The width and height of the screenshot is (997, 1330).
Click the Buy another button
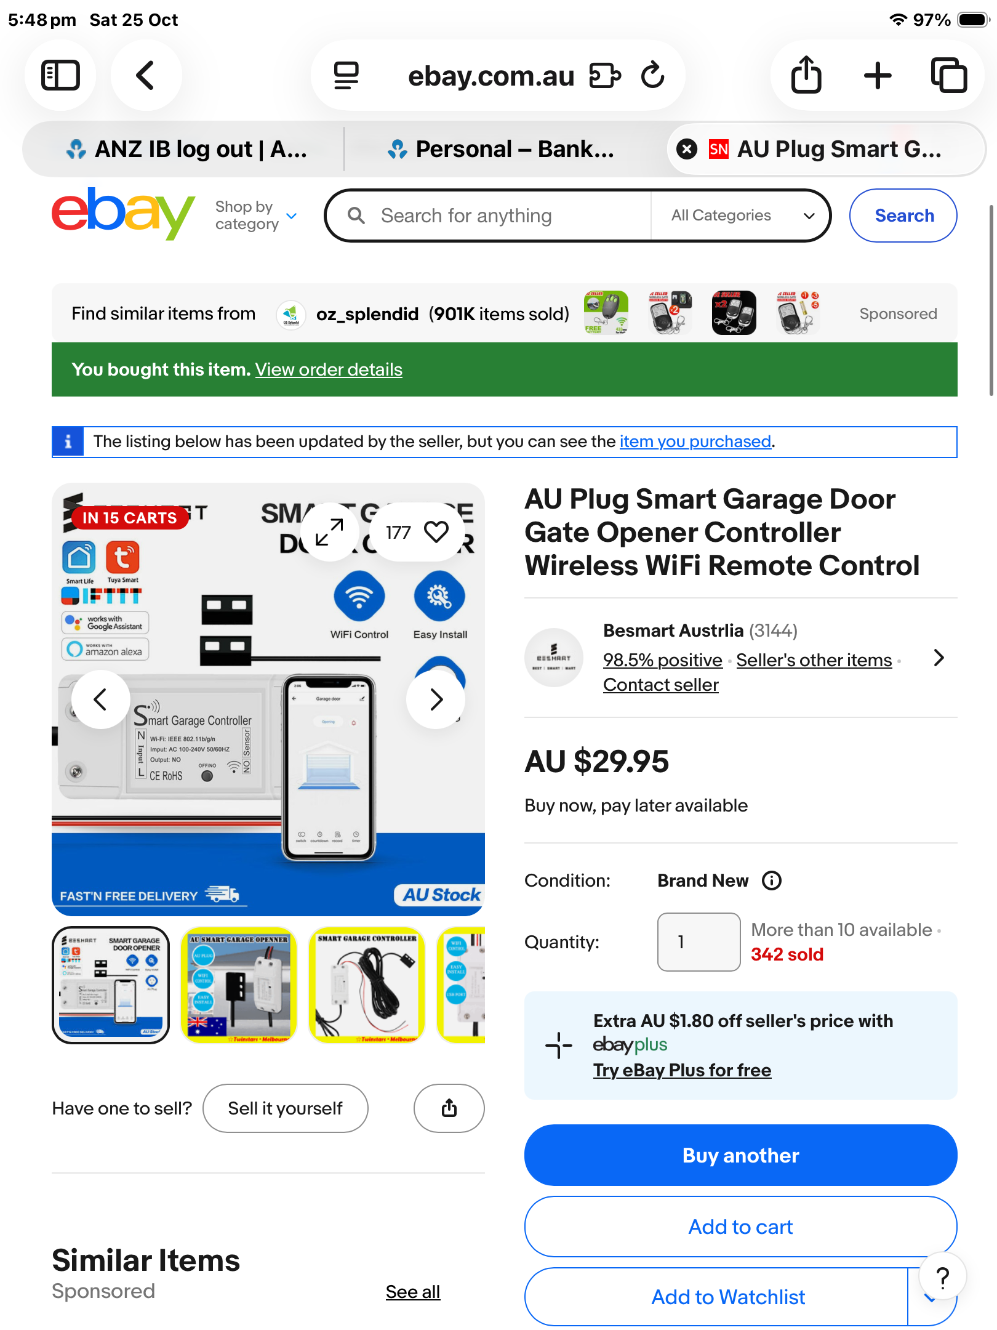(x=740, y=1155)
